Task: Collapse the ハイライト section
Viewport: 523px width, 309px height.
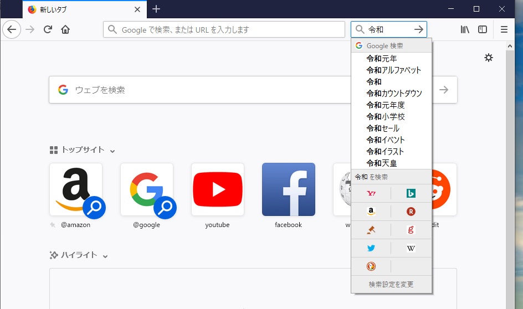Action: pyautogui.click(x=105, y=256)
